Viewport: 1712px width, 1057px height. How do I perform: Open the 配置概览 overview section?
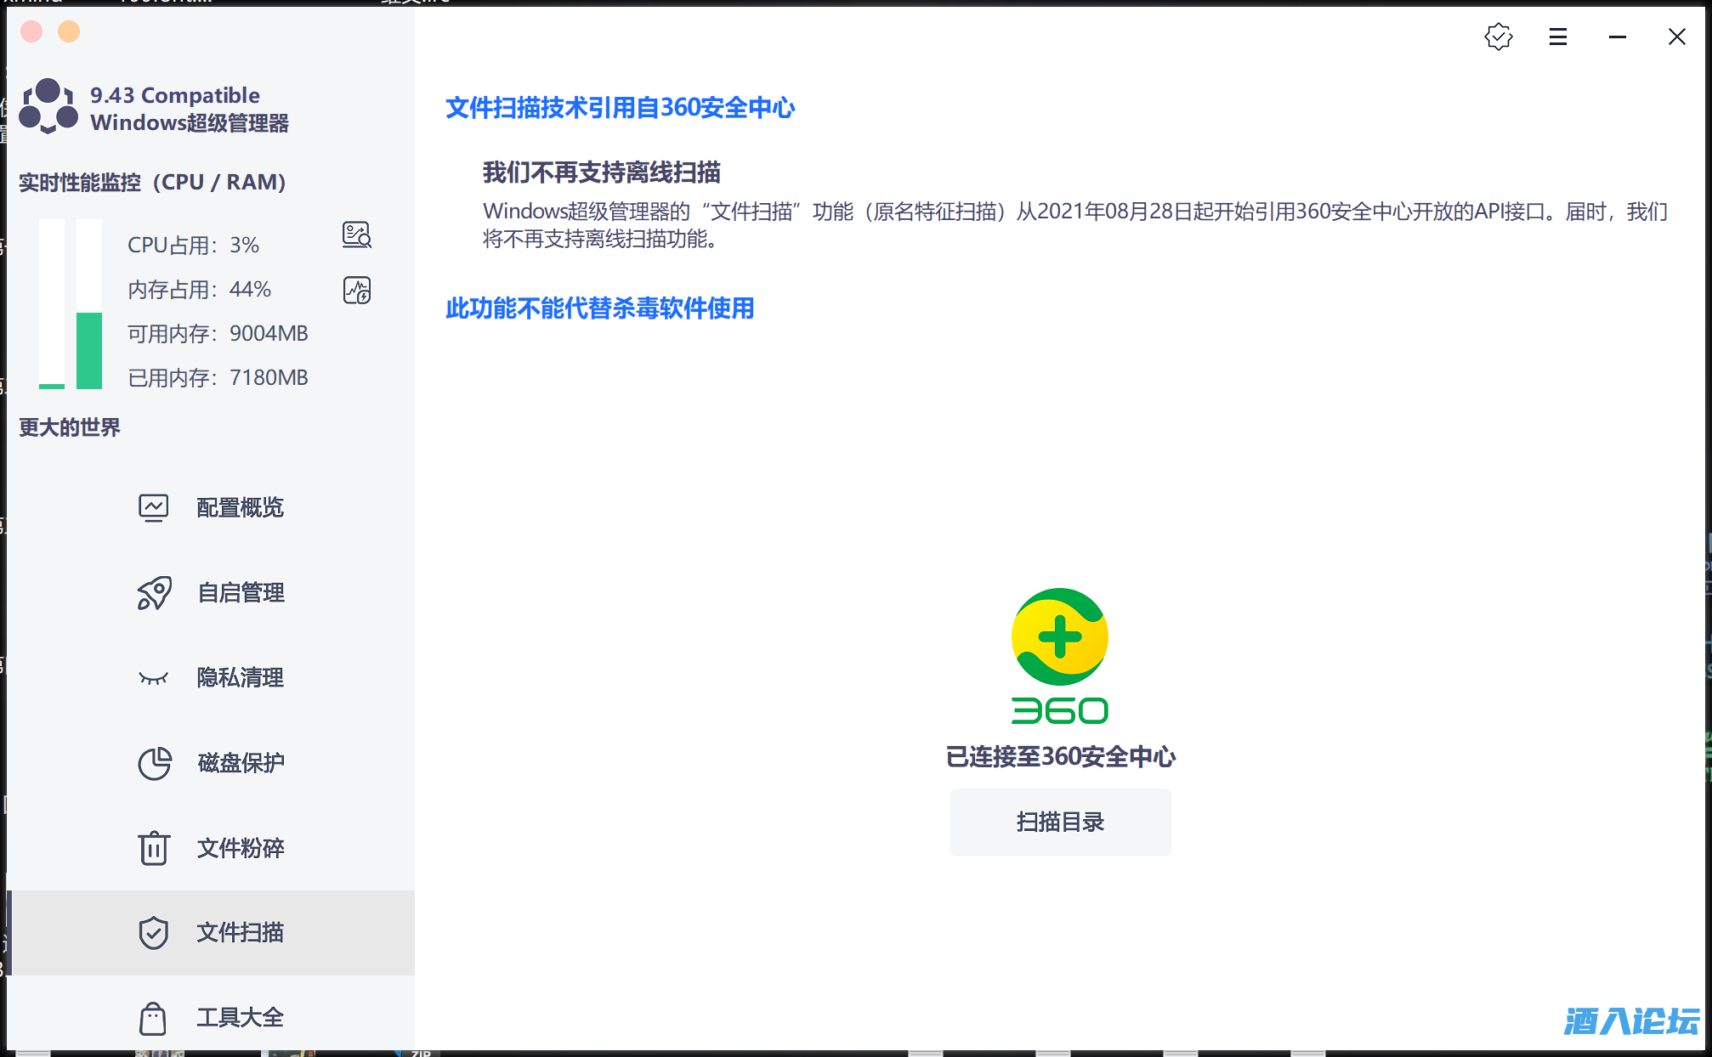[240, 507]
